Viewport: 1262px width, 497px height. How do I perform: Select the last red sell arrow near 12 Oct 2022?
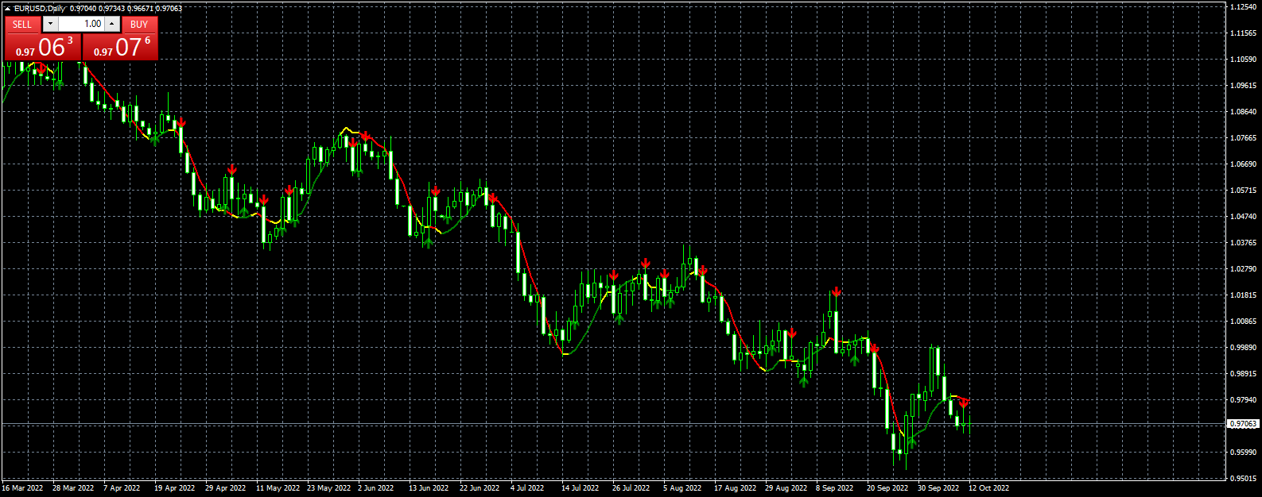coord(964,403)
